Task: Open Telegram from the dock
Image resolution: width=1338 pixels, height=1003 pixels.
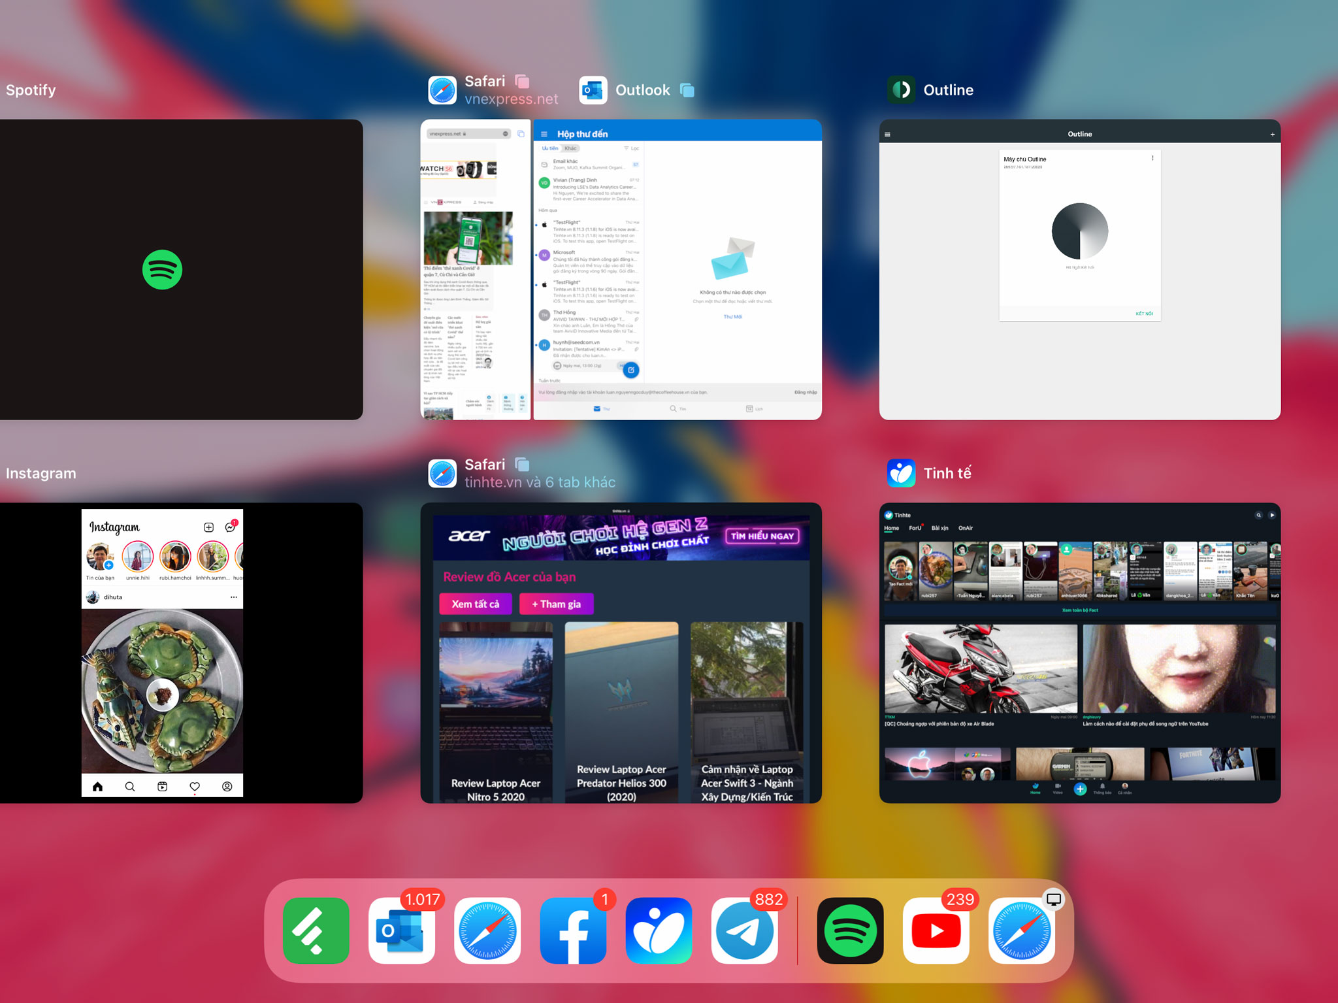Action: (744, 930)
